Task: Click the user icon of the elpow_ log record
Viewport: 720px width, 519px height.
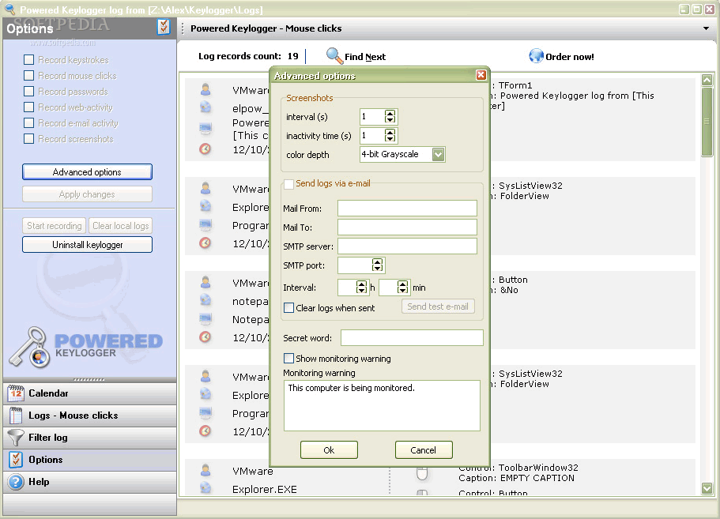Action: [x=205, y=89]
